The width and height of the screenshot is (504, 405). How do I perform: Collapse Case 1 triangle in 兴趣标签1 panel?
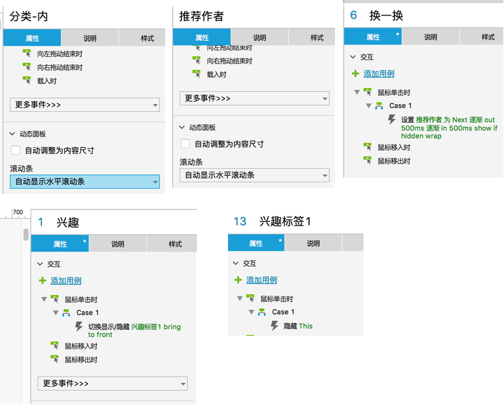[x=252, y=312]
